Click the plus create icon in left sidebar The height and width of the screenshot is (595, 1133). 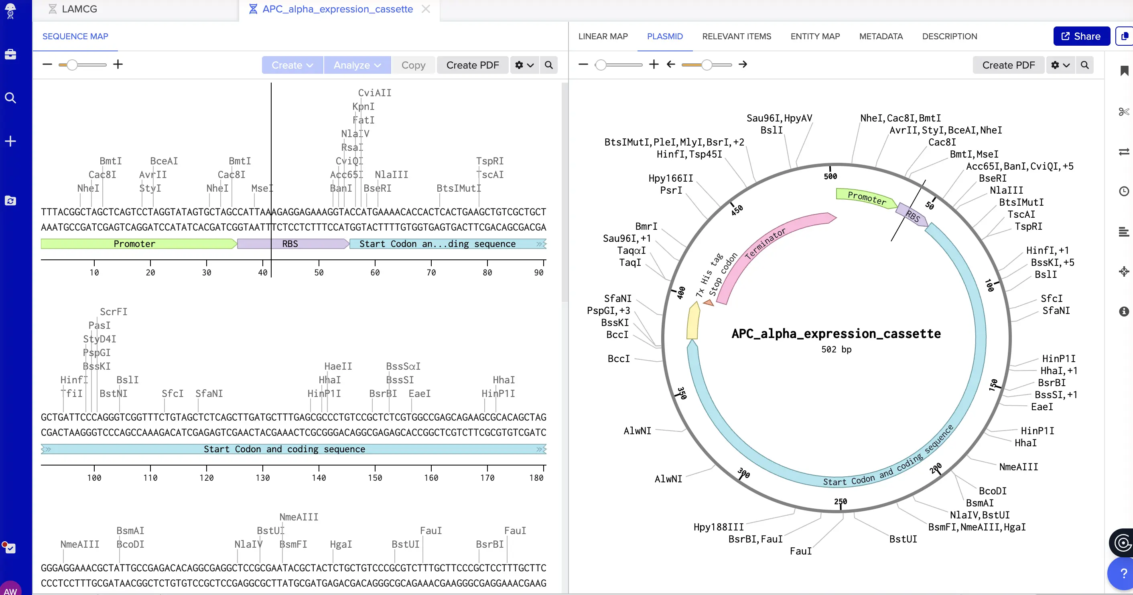(10, 141)
